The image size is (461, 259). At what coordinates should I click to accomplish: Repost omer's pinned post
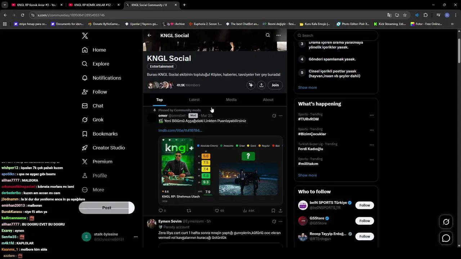click(x=189, y=210)
